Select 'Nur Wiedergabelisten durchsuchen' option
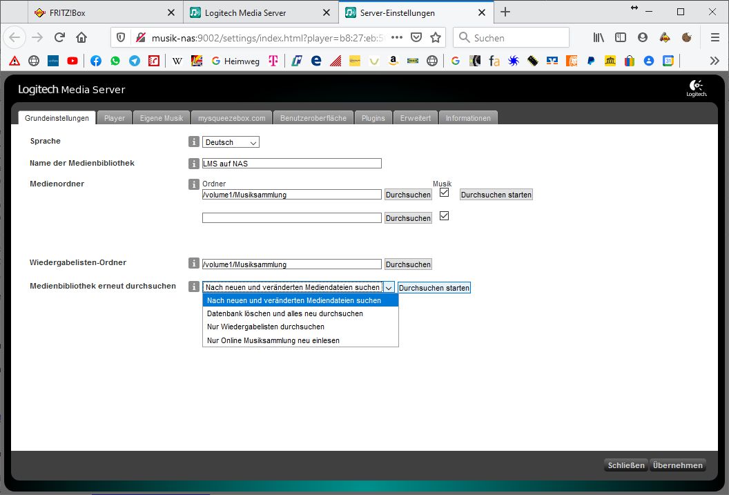Image resolution: width=729 pixels, height=495 pixels. point(300,327)
